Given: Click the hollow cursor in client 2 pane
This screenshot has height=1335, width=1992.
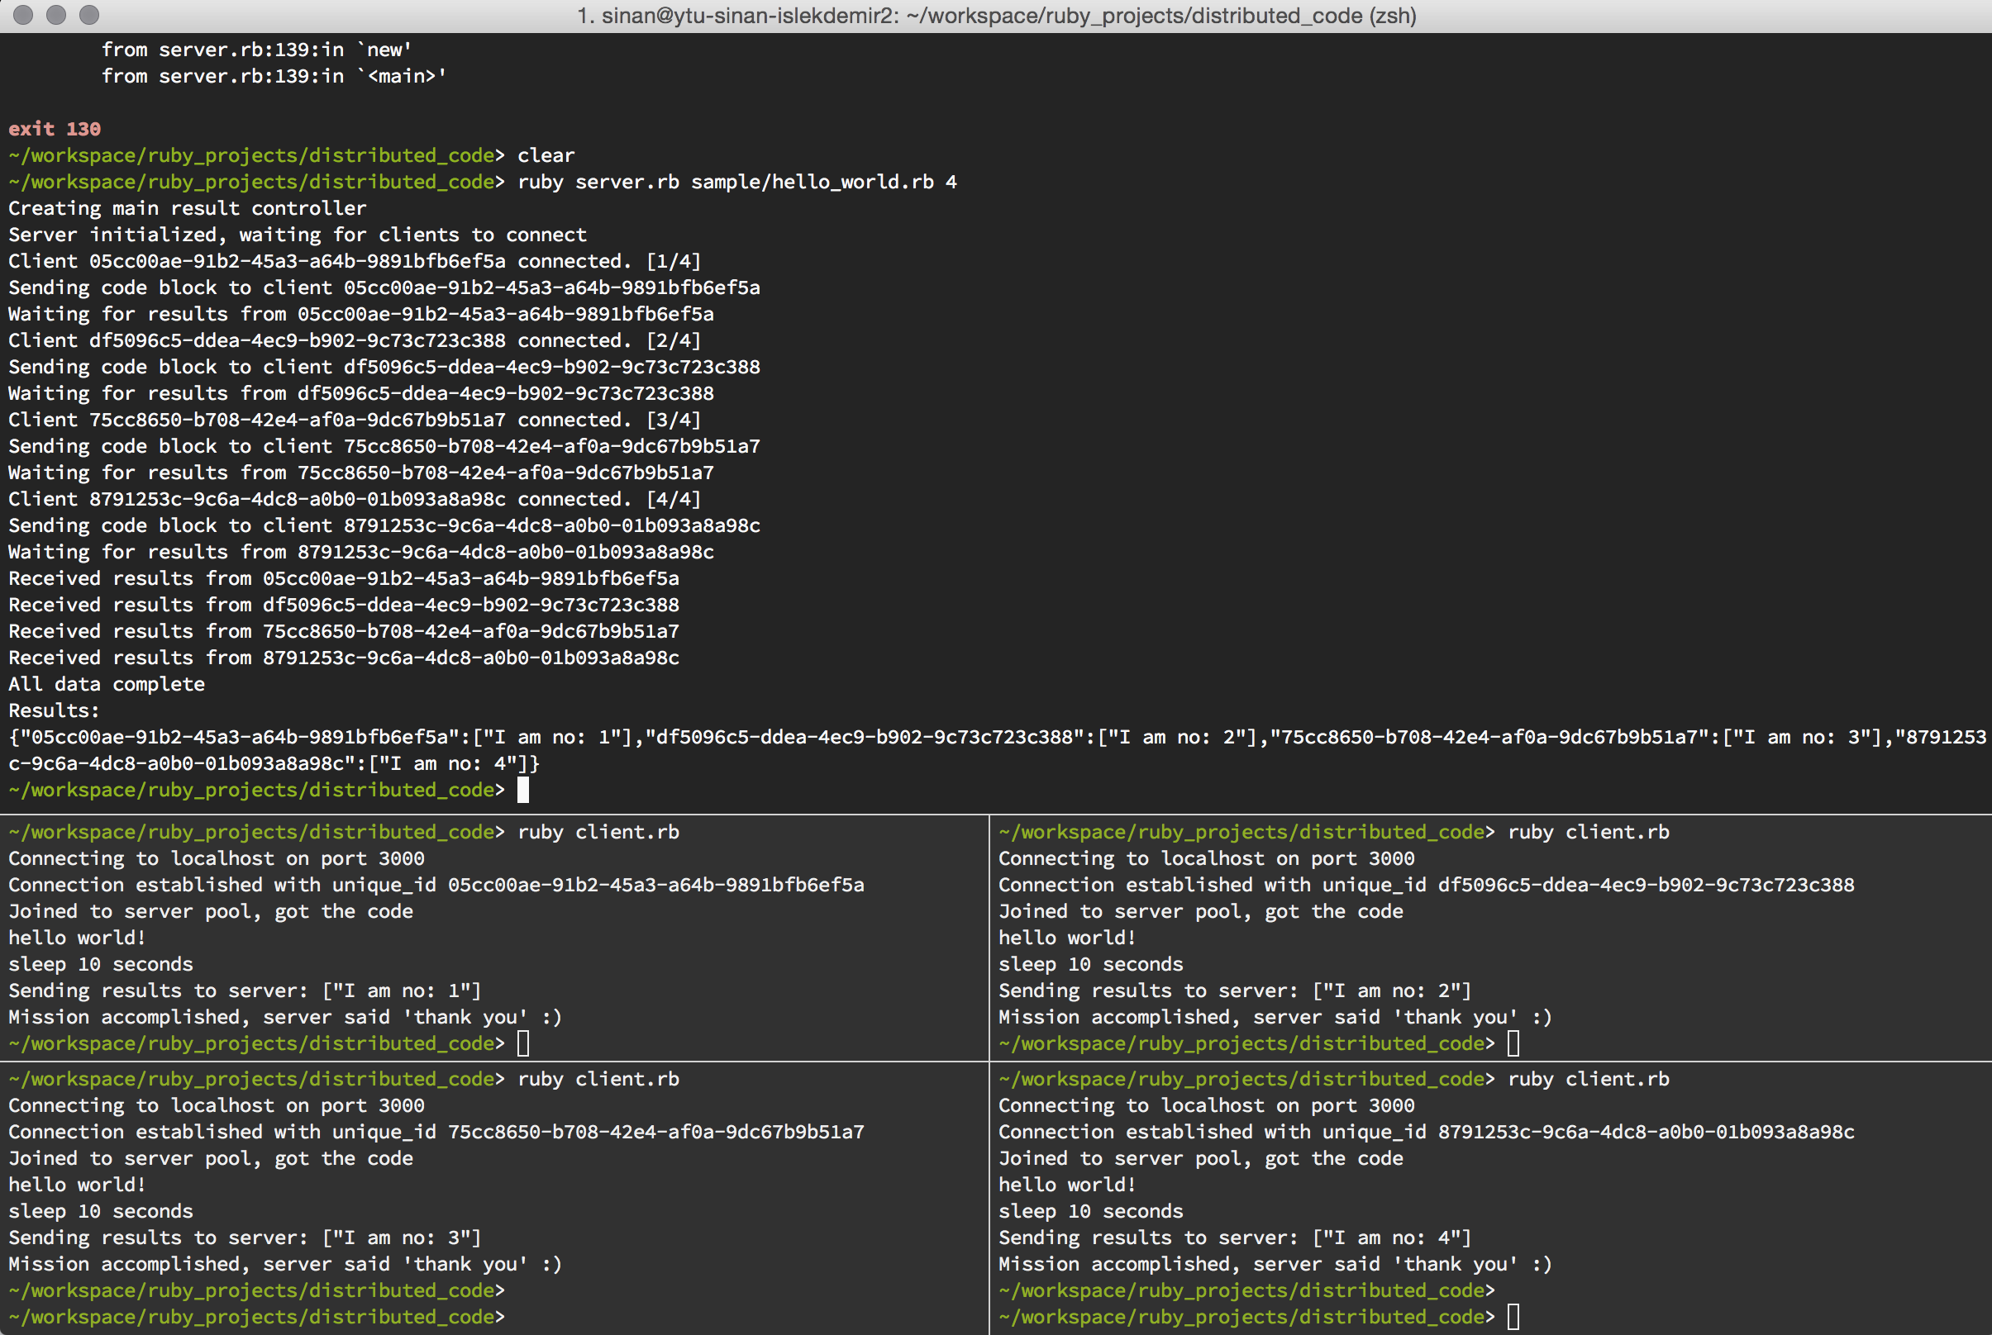Looking at the screenshot, I should pos(1513,1043).
